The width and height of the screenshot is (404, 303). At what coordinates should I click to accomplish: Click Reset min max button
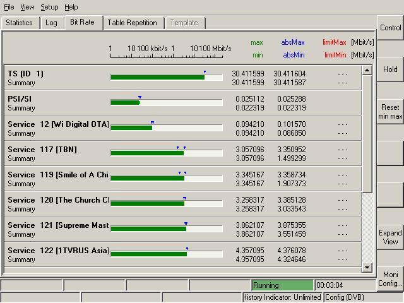pyautogui.click(x=390, y=112)
